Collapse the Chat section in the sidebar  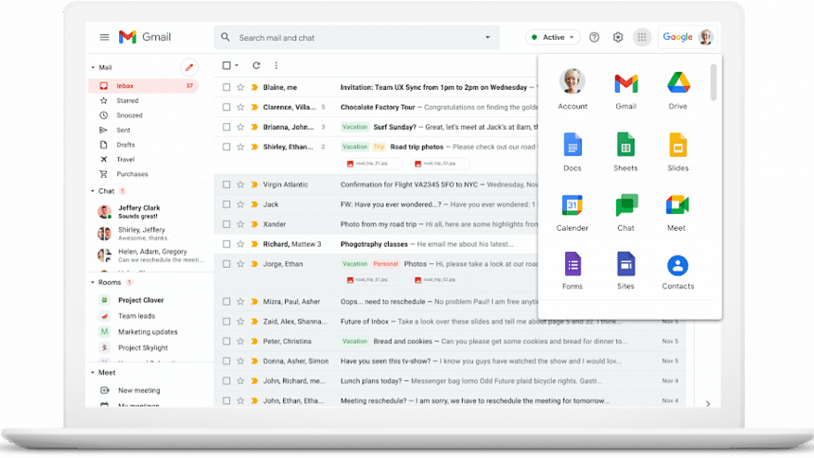pyautogui.click(x=93, y=191)
